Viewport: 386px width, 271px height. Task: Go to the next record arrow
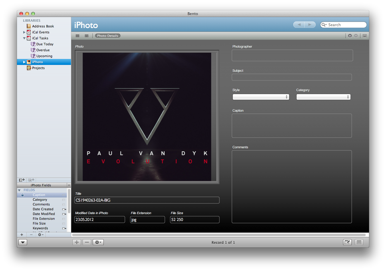[x=310, y=25]
